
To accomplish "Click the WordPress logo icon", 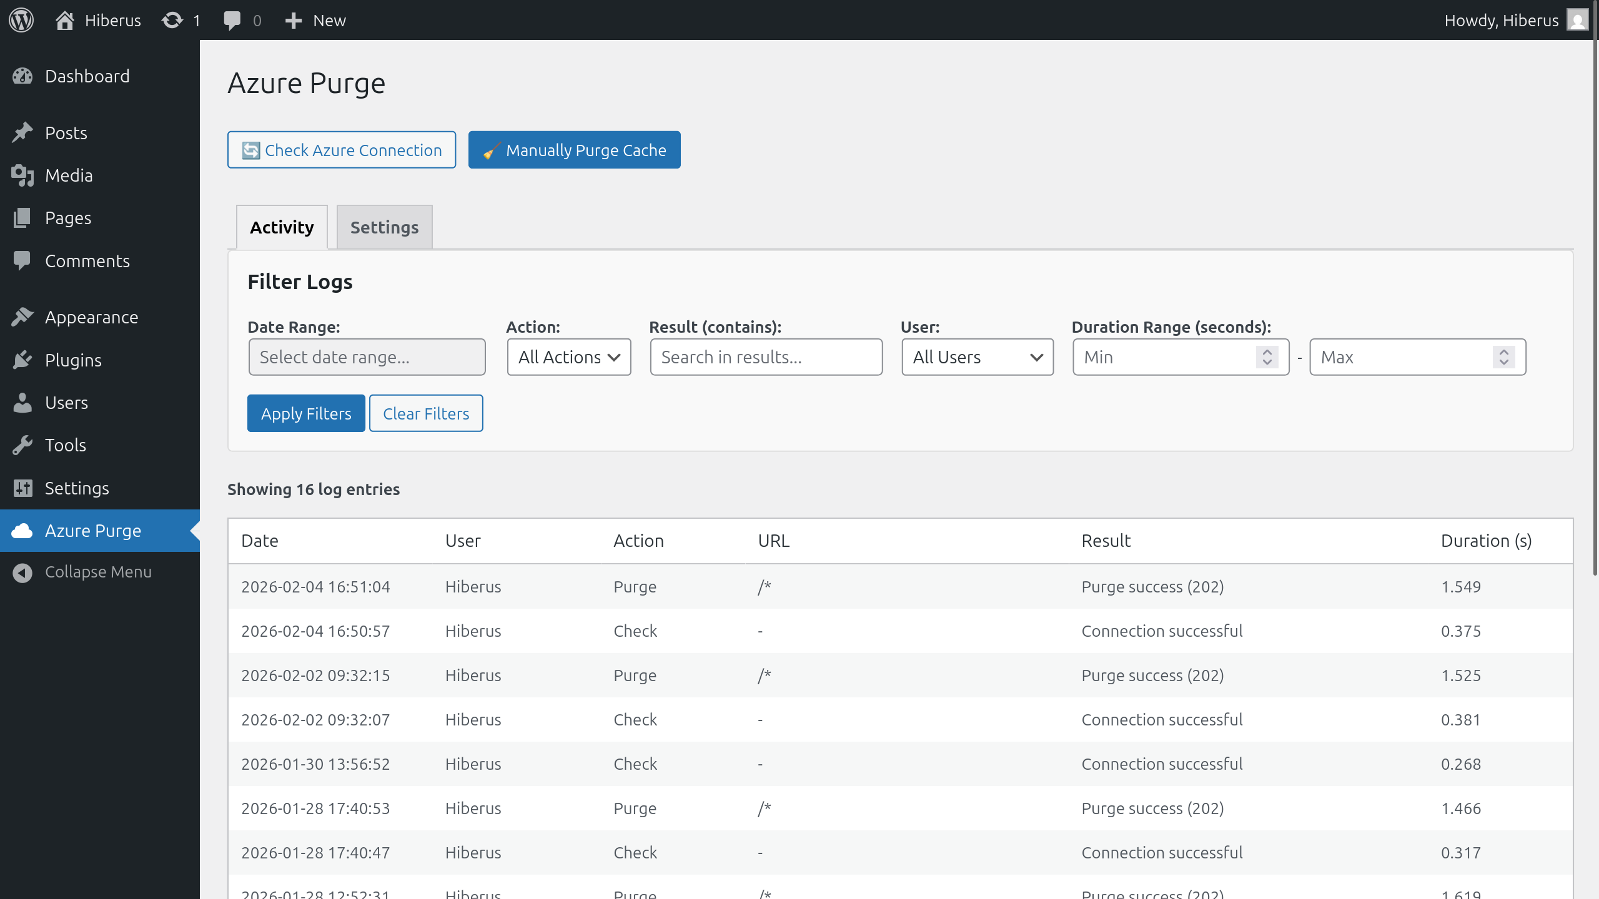I will [21, 20].
